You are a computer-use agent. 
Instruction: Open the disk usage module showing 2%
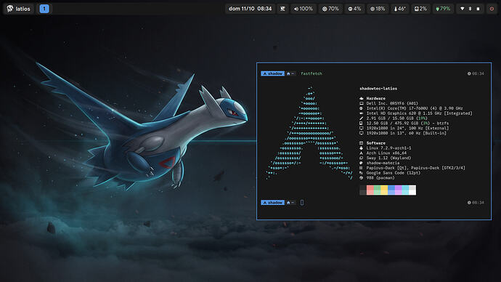pyautogui.click(x=420, y=9)
